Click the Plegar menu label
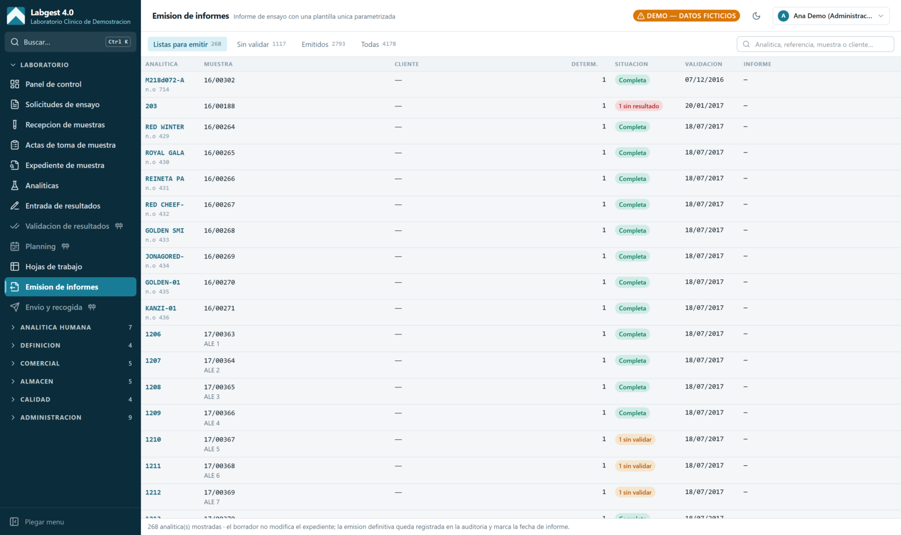This screenshot has width=901, height=535. (x=44, y=522)
